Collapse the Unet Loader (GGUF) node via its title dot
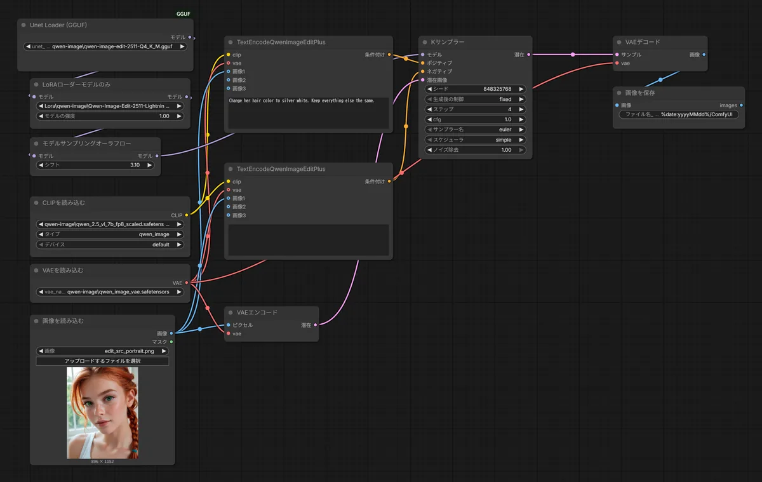762x482 pixels. click(23, 25)
